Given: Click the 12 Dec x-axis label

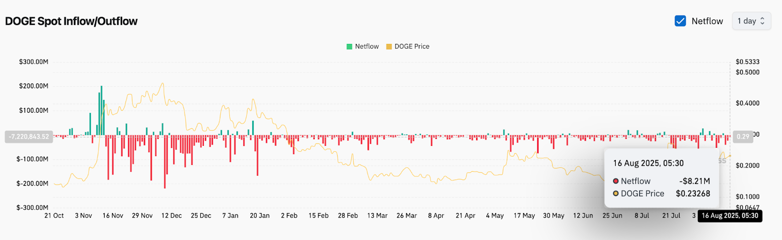Looking at the screenshot, I should tap(172, 216).
